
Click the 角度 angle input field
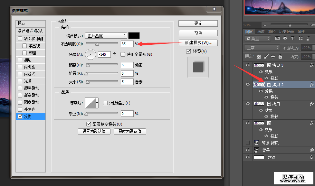[104, 54]
